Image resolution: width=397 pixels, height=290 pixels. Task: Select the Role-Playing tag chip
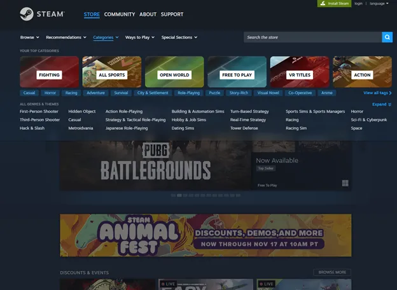188,93
